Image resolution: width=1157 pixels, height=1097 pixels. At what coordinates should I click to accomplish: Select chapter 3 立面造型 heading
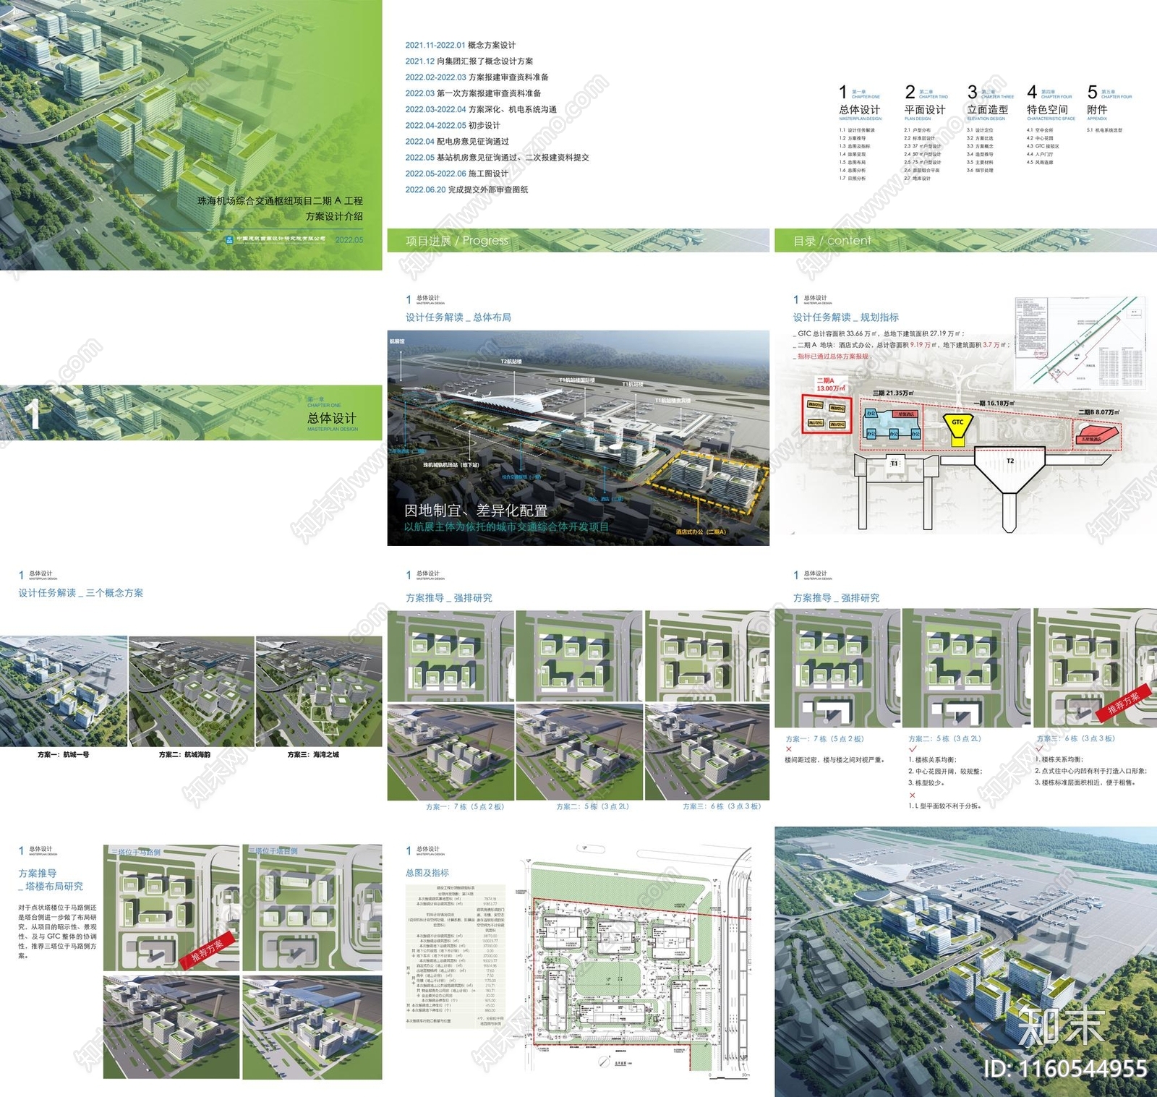click(988, 110)
